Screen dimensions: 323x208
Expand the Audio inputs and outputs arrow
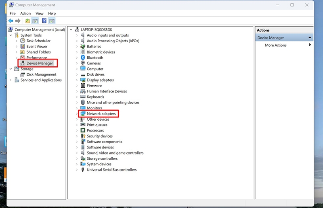point(77,35)
